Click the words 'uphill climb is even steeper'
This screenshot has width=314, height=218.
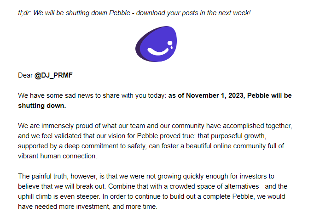tap(58, 196)
